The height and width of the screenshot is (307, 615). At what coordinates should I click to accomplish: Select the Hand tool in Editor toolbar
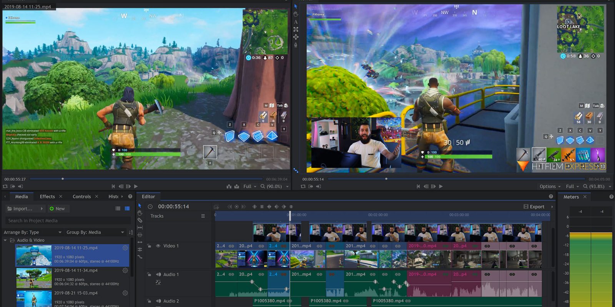coord(140,213)
